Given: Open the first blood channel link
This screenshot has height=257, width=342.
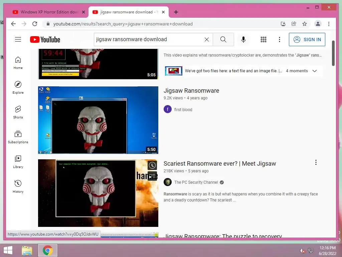Looking at the screenshot, I should click(x=183, y=109).
